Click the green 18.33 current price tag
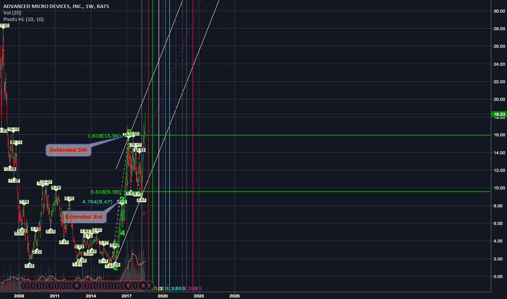The height and width of the screenshot is (299, 507). [499, 114]
